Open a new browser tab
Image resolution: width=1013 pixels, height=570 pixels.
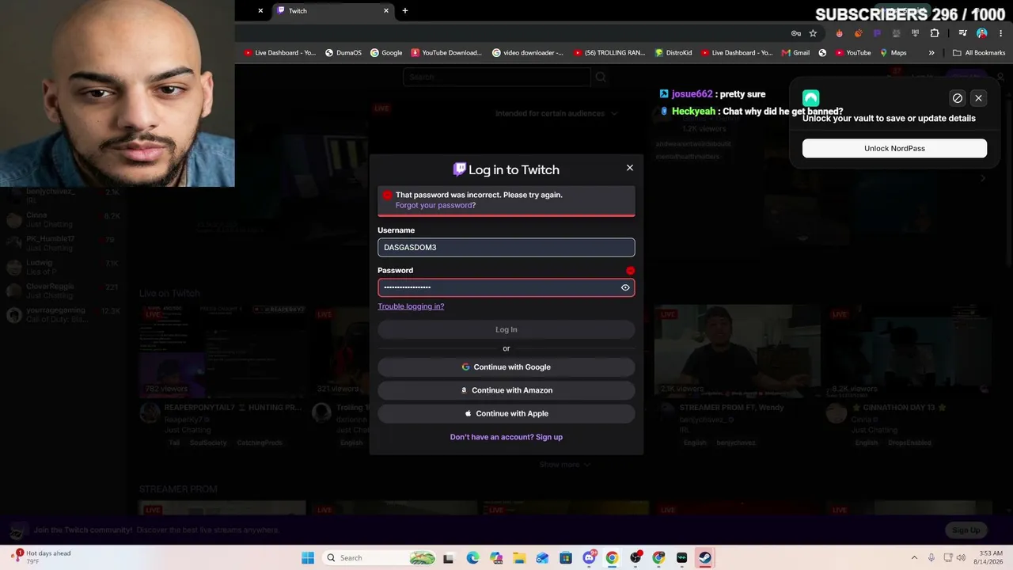click(405, 11)
